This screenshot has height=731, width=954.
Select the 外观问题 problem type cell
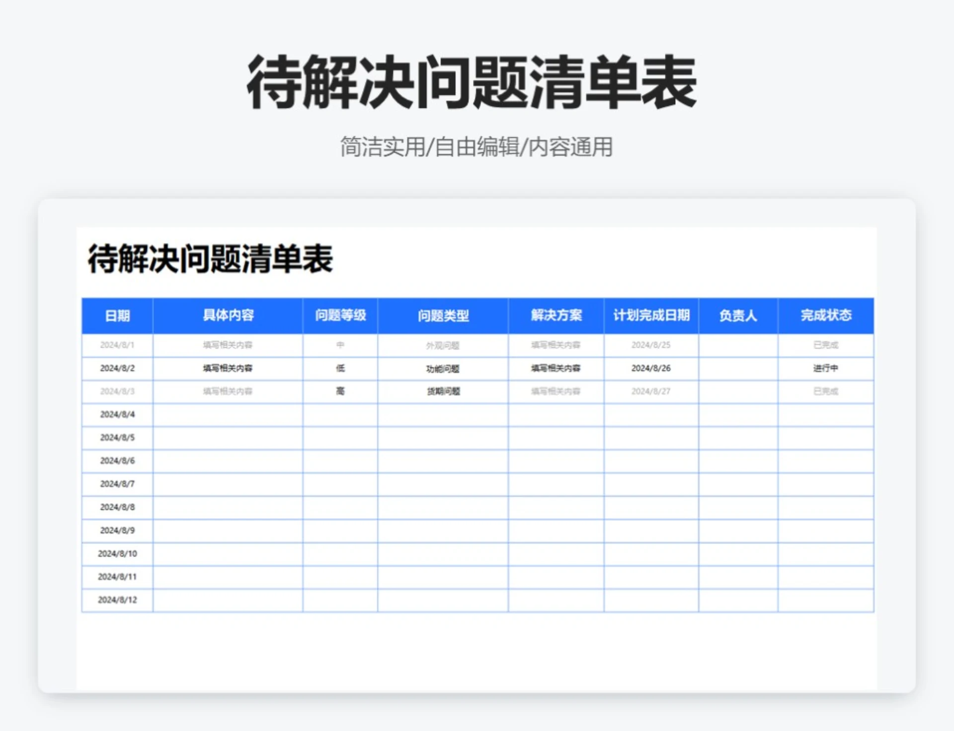442,345
